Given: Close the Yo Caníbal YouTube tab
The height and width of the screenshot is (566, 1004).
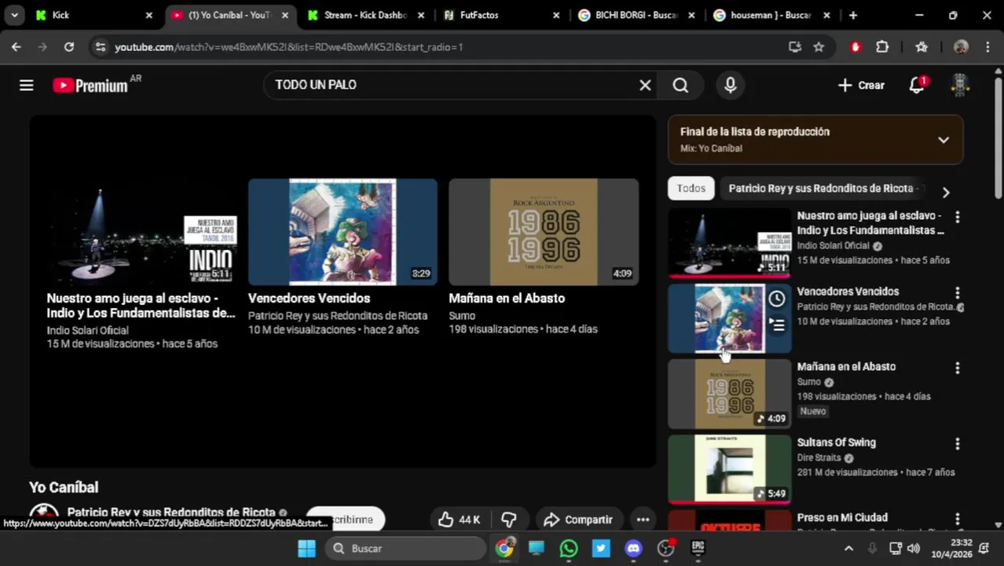Looking at the screenshot, I should click(284, 15).
